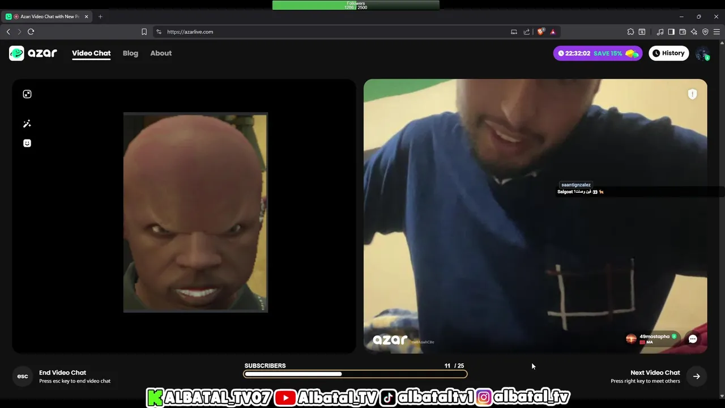725x408 pixels.
Task: Click the next arrow for next chat
Action: click(697, 376)
